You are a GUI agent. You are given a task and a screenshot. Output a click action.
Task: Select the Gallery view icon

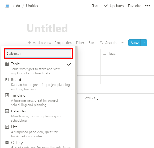pyautogui.click(x=7, y=143)
